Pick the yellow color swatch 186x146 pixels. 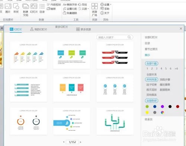click(x=147, y=112)
